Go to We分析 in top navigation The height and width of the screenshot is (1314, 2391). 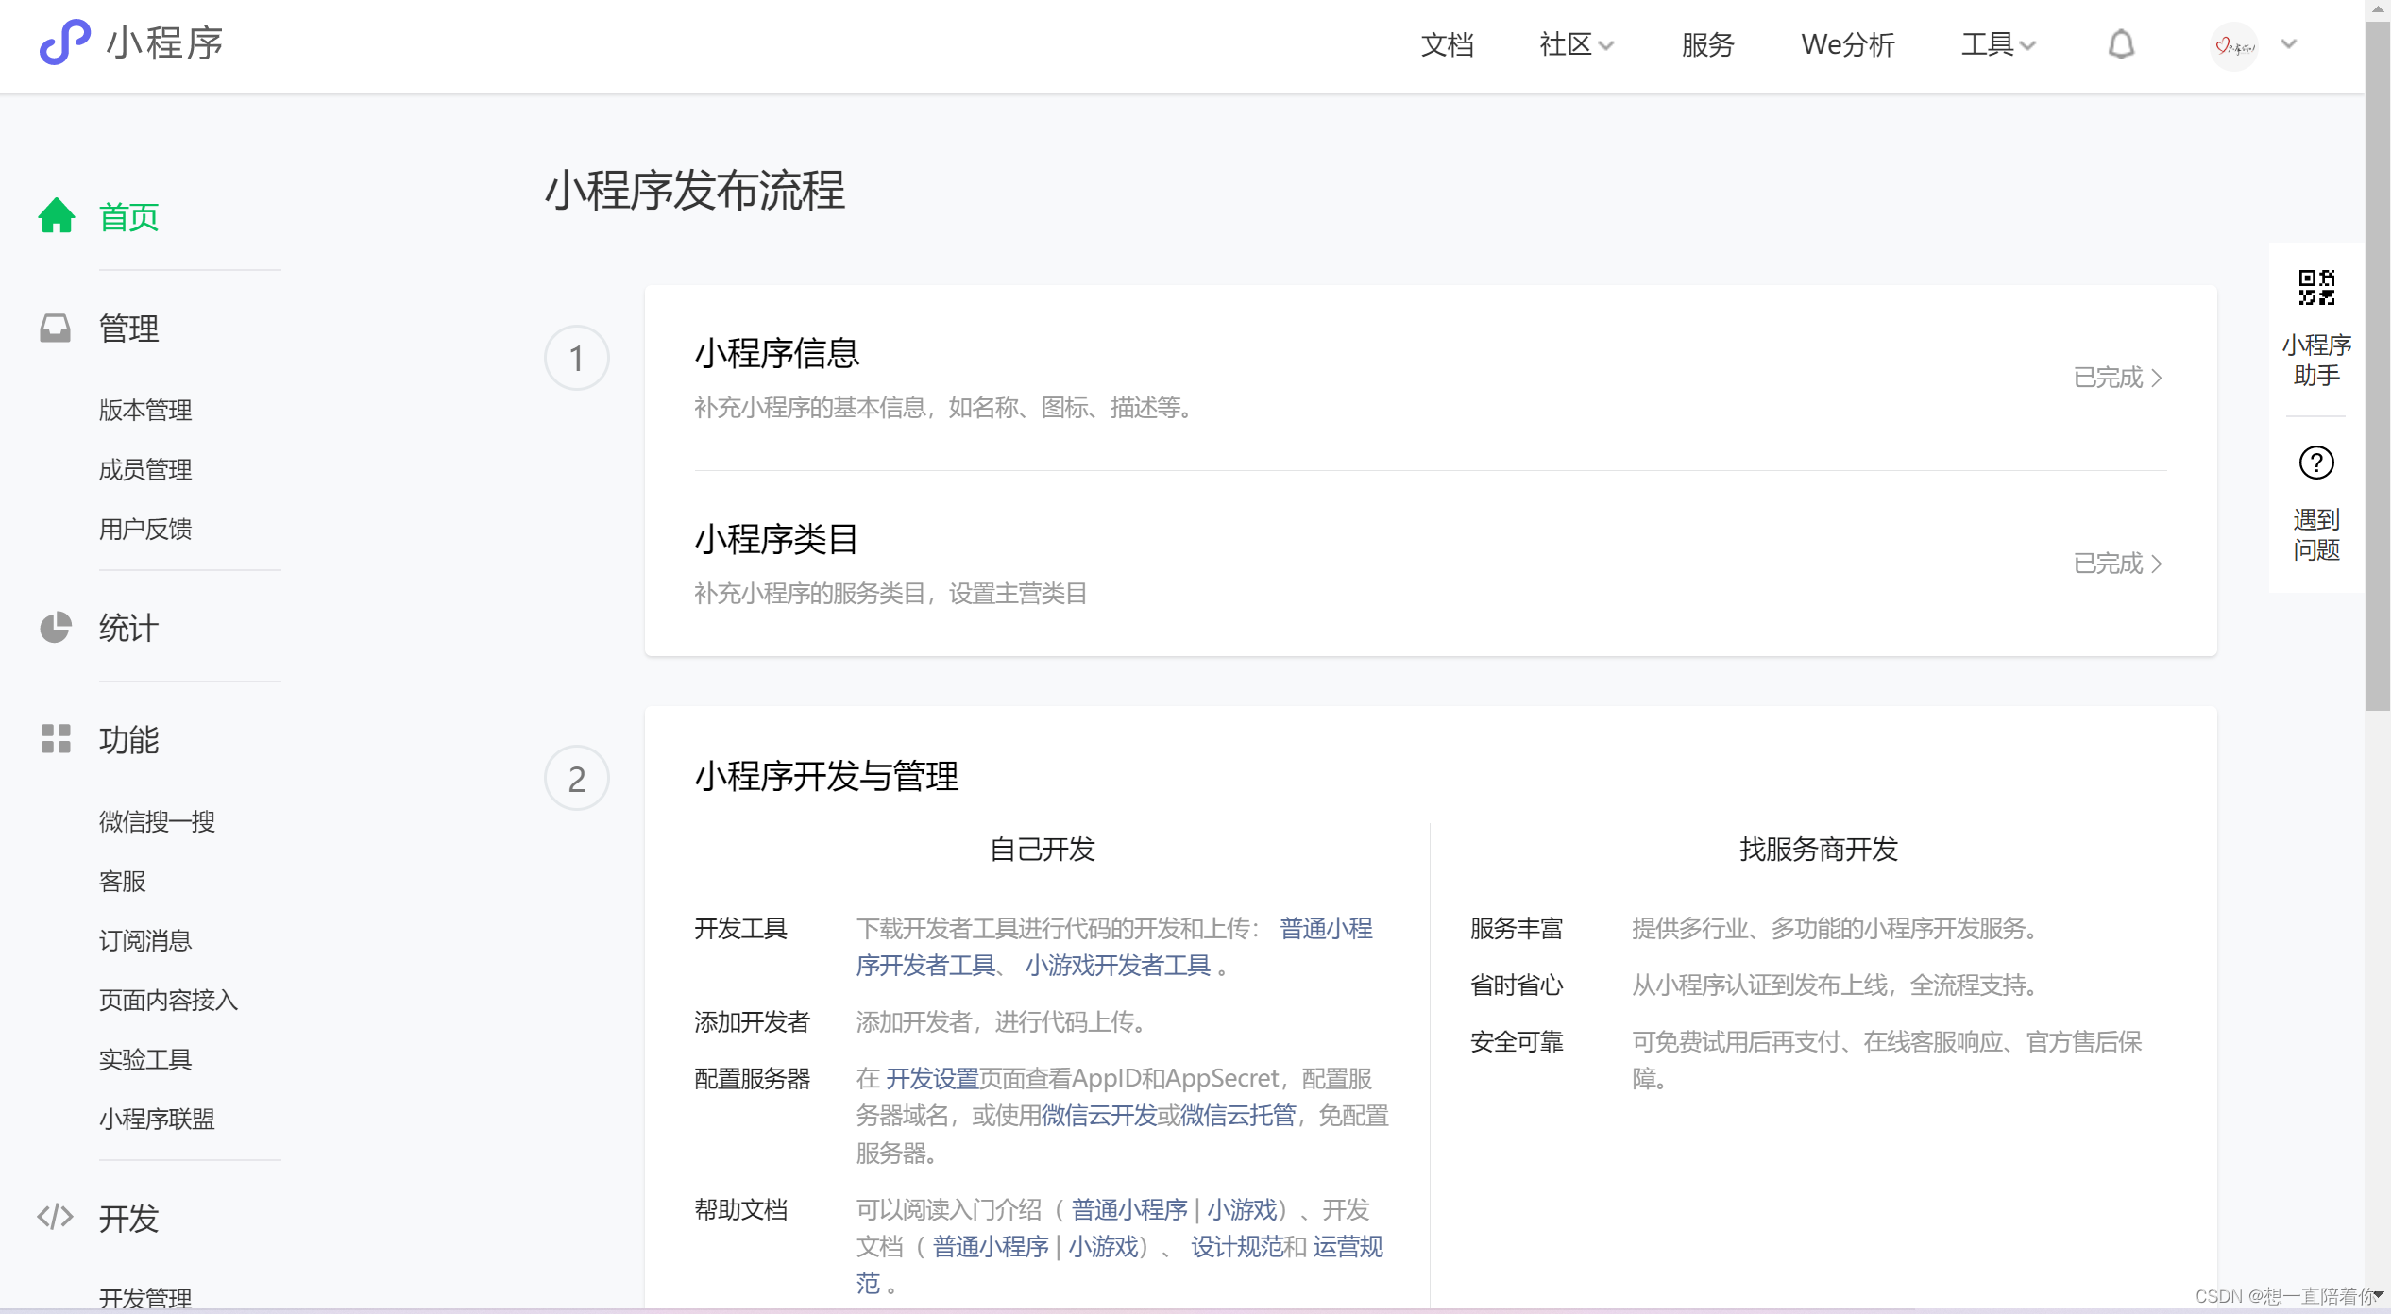(x=1847, y=44)
